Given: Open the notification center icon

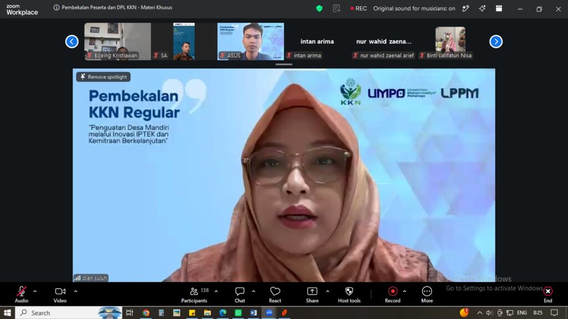Looking at the screenshot, I should [554, 313].
